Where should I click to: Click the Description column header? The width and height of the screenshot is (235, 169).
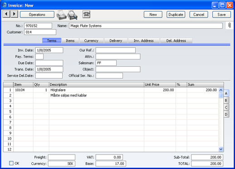point(97,84)
